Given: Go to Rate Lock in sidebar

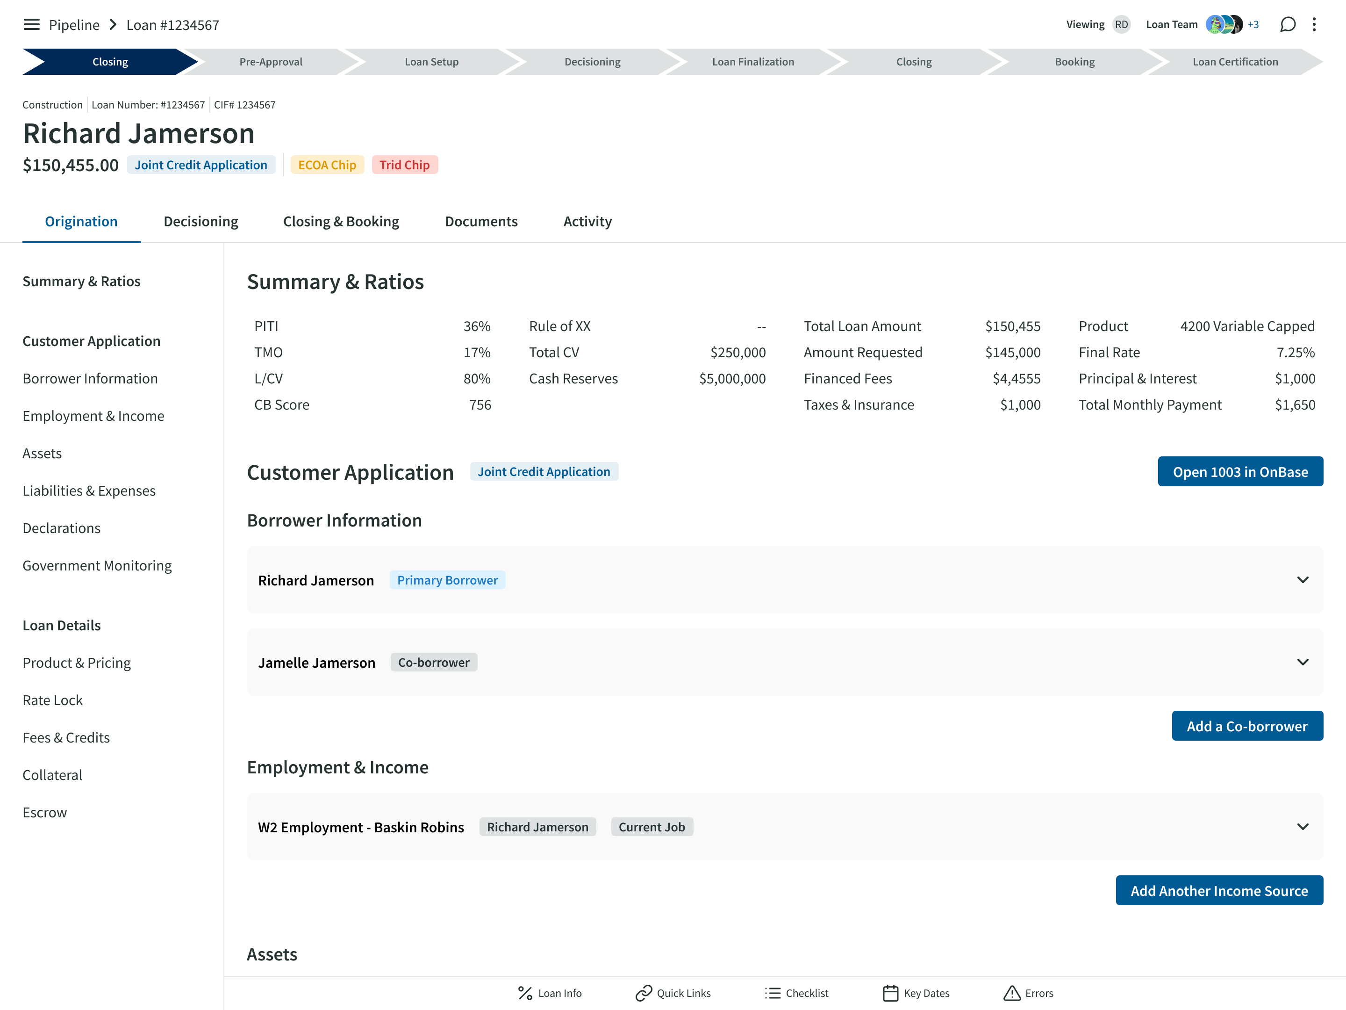Looking at the screenshot, I should (52, 700).
